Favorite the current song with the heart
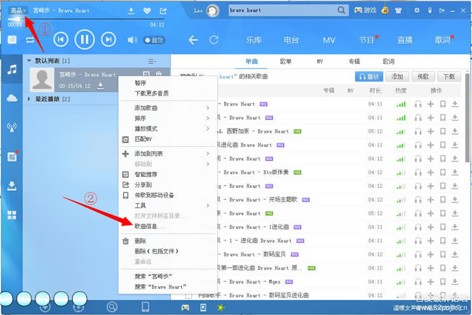 pos(147,11)
